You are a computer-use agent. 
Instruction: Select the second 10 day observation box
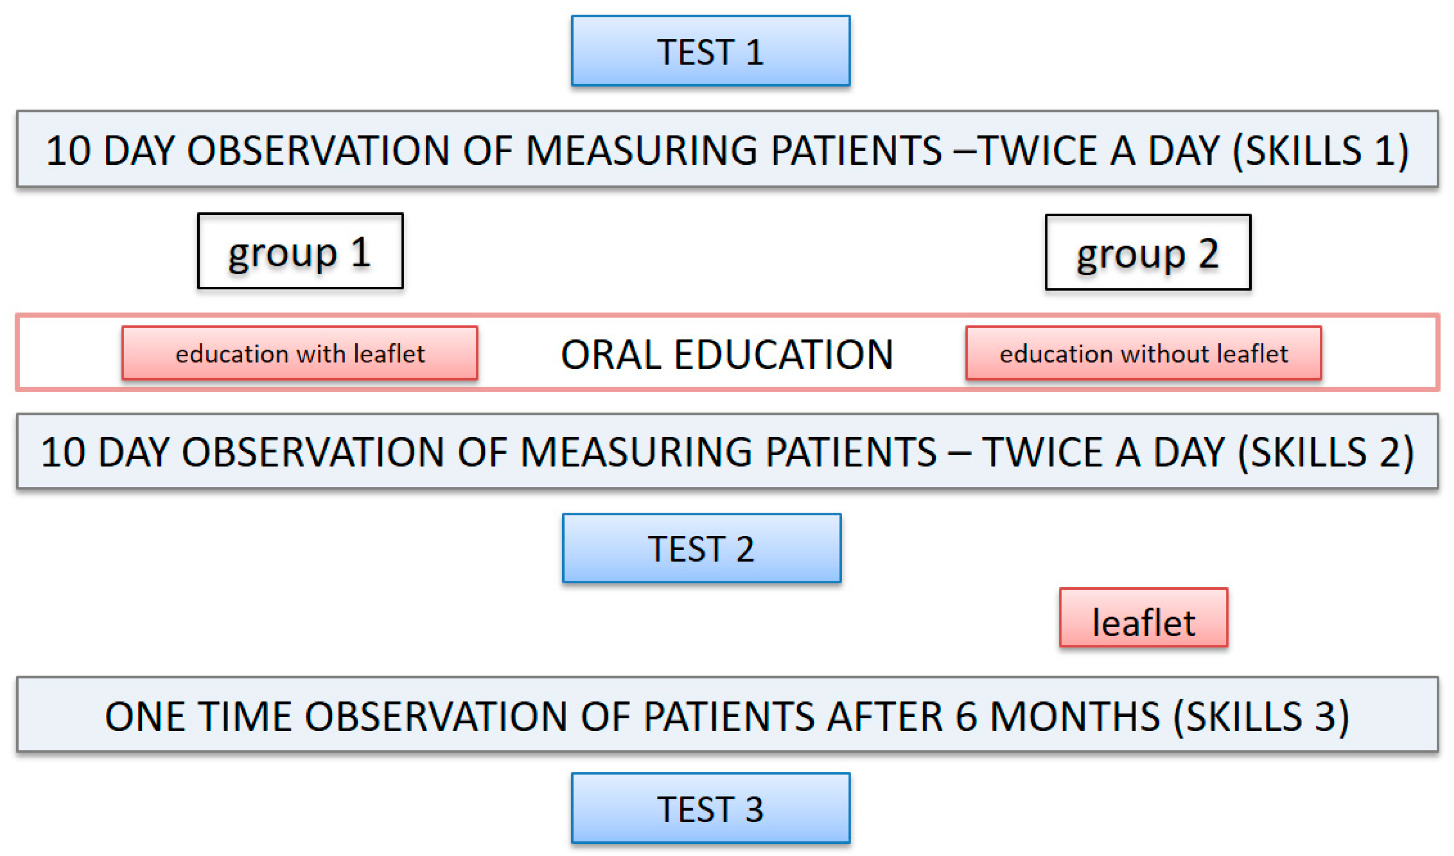pos(726,451)
